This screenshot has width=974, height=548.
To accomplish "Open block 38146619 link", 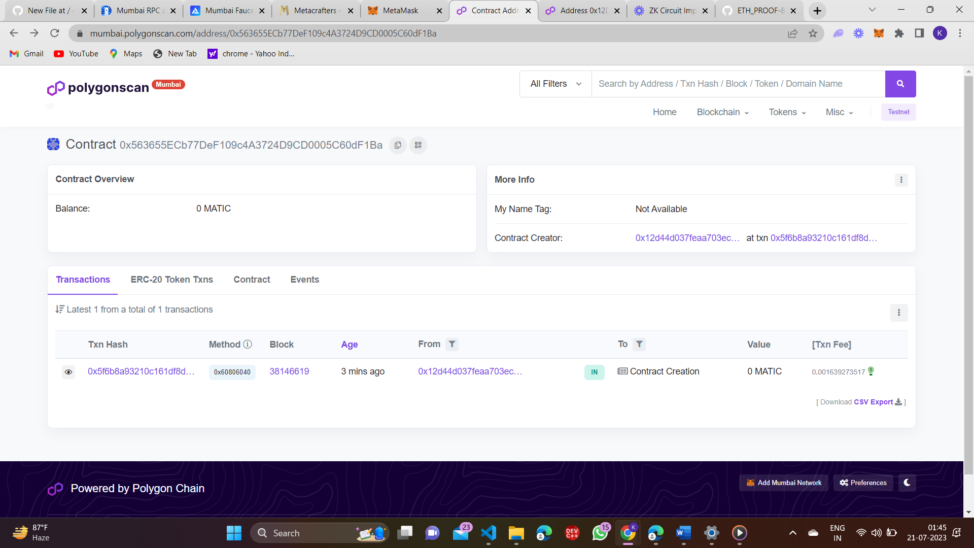I will tap(289, 371).
